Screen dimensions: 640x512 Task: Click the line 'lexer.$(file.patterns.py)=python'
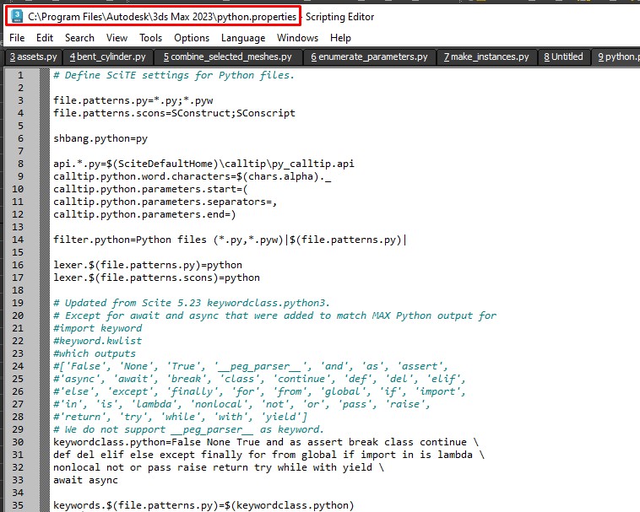tap(148, 265)
